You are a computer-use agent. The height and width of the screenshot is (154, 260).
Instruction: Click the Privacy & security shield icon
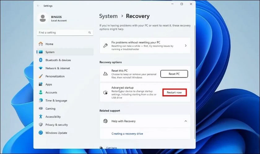point(41,124)
